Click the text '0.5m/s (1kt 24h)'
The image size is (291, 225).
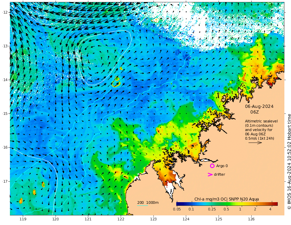[x=260, y=138]
